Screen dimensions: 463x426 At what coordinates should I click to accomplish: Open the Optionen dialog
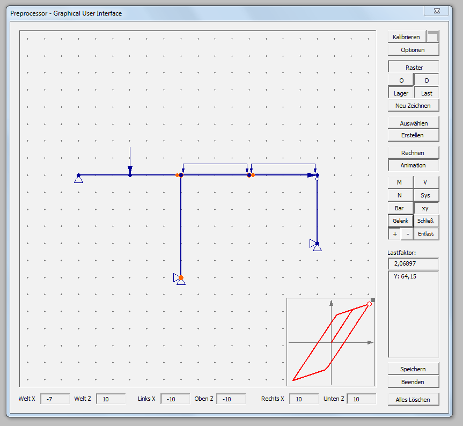tap(413, 50)
